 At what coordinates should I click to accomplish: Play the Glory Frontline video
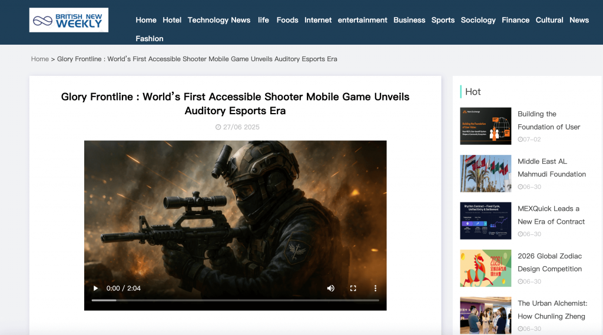coord(96,288)
